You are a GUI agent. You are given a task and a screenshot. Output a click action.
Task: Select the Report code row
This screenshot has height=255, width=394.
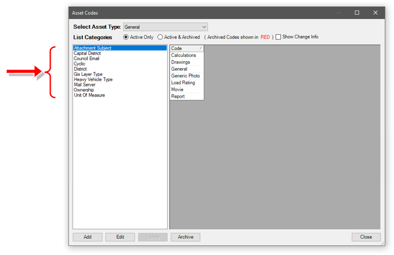(x=178, y=97)
